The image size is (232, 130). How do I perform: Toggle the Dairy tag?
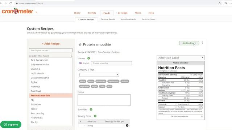pos(102,86)
